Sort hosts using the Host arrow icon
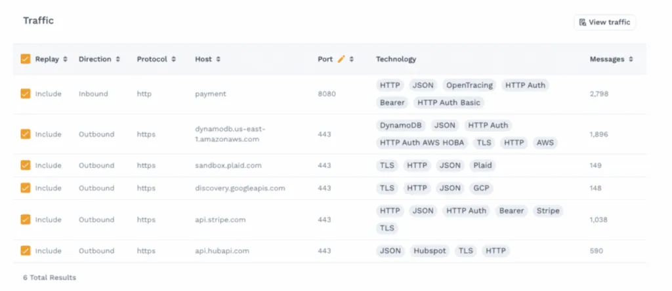This screenshot has height=291, width=672. coord(218,59)
